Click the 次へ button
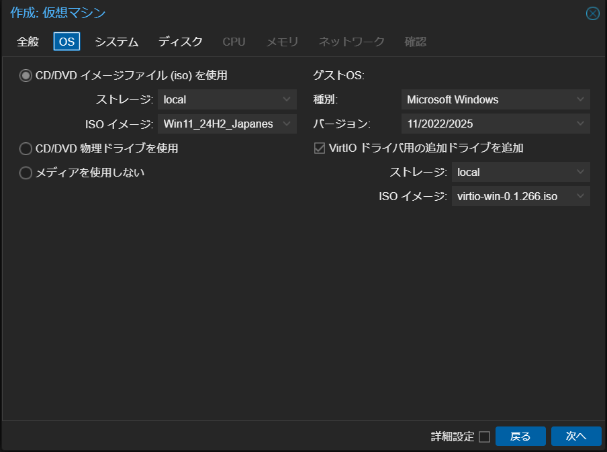Screen dimensions: 607x452 click(x=576, y=437)
